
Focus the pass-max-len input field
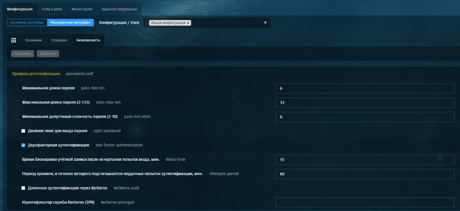coord(365,103)
